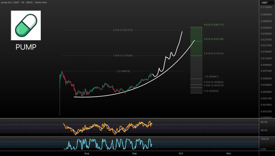Viewport: 275px width, 156px height.
Task: Click the Sep time axis label
Action: (x=134, y=153)
